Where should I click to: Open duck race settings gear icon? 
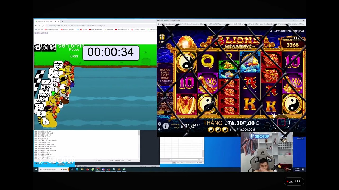point(38,48)
